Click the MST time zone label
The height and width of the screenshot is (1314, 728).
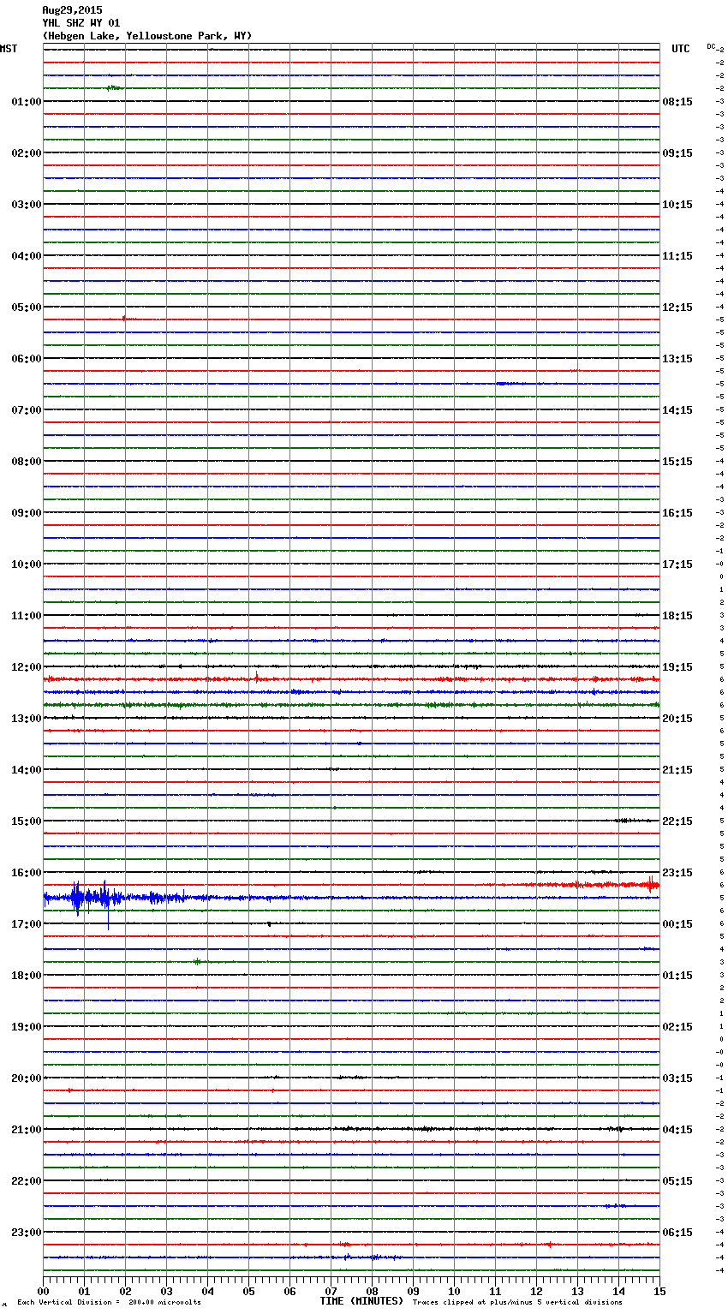click(x=9, y=49)
